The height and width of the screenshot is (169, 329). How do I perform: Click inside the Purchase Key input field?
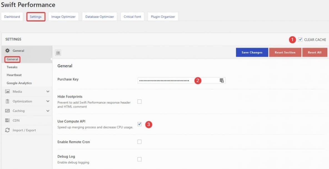click(x=167, y=80)
